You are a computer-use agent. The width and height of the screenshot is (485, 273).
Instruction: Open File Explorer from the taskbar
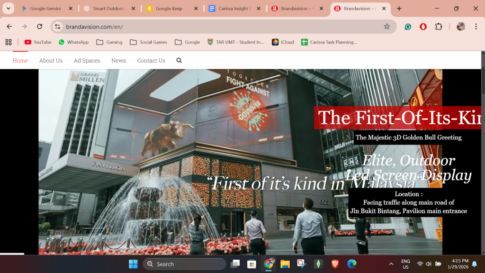(x=285, y=264)
